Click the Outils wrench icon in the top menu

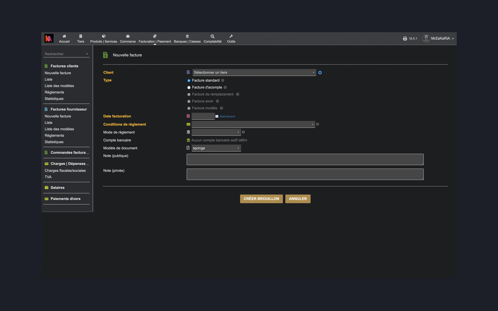[231, 38]
